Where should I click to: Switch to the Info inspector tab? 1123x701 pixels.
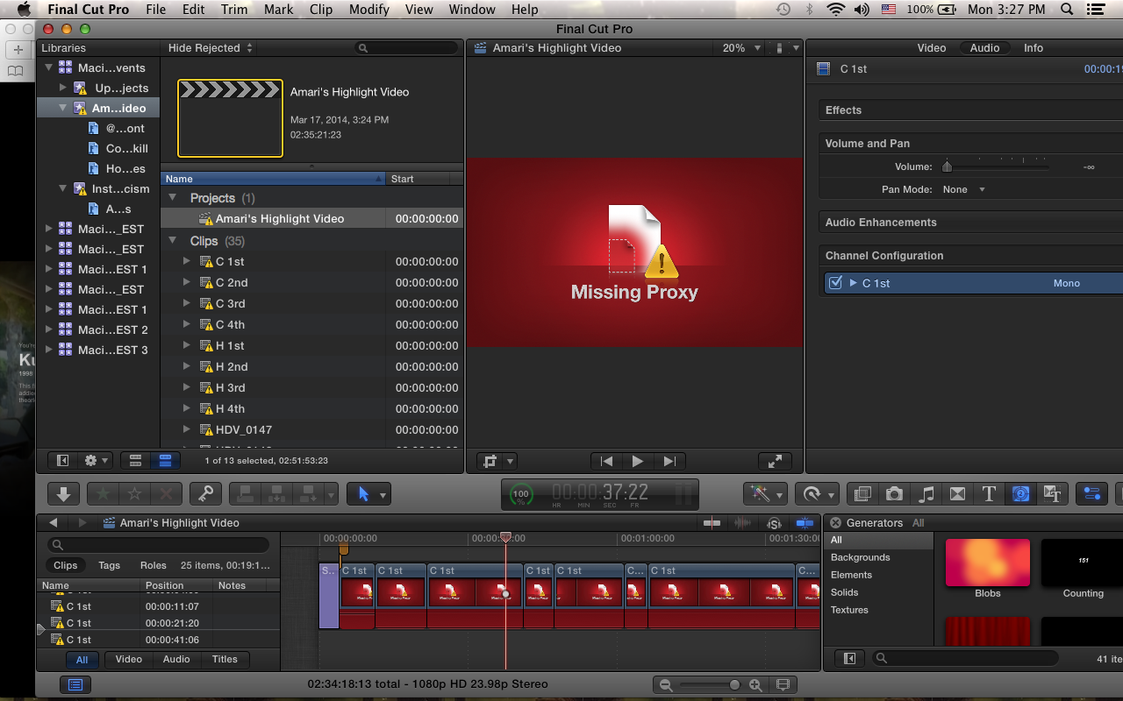(1034, 48)
